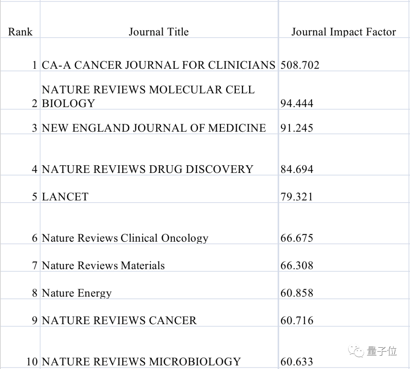The width and height of the screenshot is (410, 369).
Task: Select the Nature Energy cell
Action: (159, 285)
